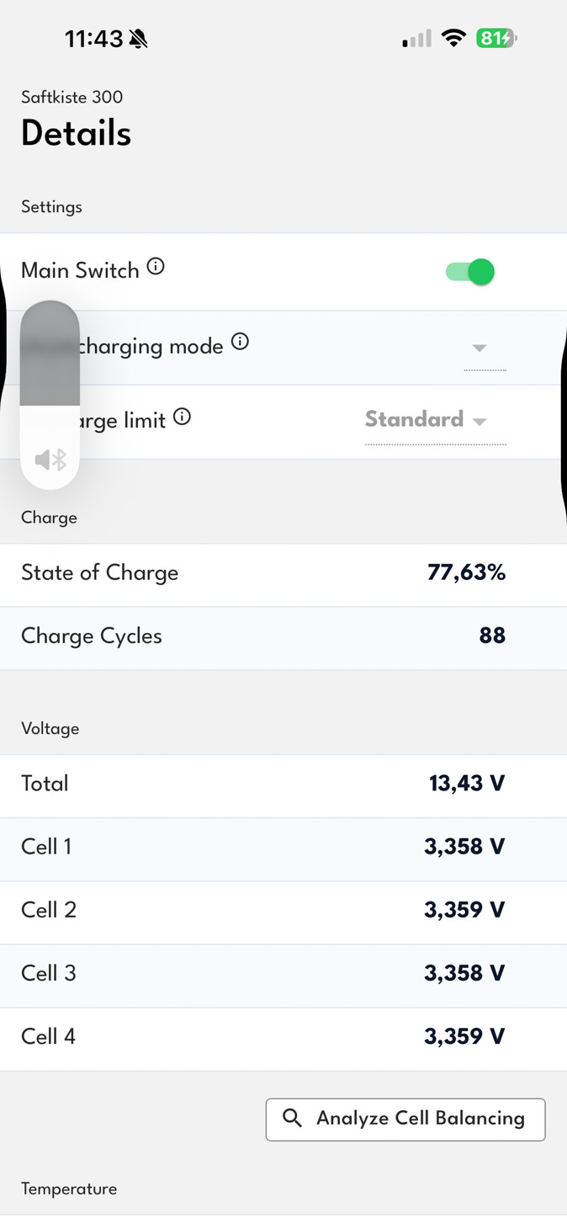Tap the Wi-Fi status icon
Screen dimensions: 567x1229
point(454,38)
